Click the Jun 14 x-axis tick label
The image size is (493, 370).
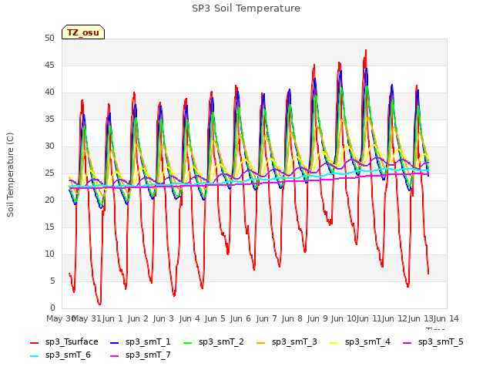pos(446,318)
